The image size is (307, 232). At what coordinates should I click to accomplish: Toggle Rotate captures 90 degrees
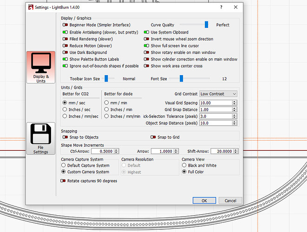point(63,181)
